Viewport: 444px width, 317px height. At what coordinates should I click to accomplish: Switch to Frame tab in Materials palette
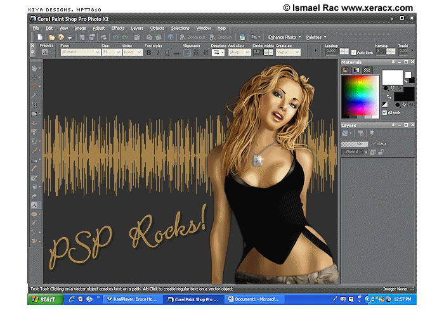coord(346,70)
